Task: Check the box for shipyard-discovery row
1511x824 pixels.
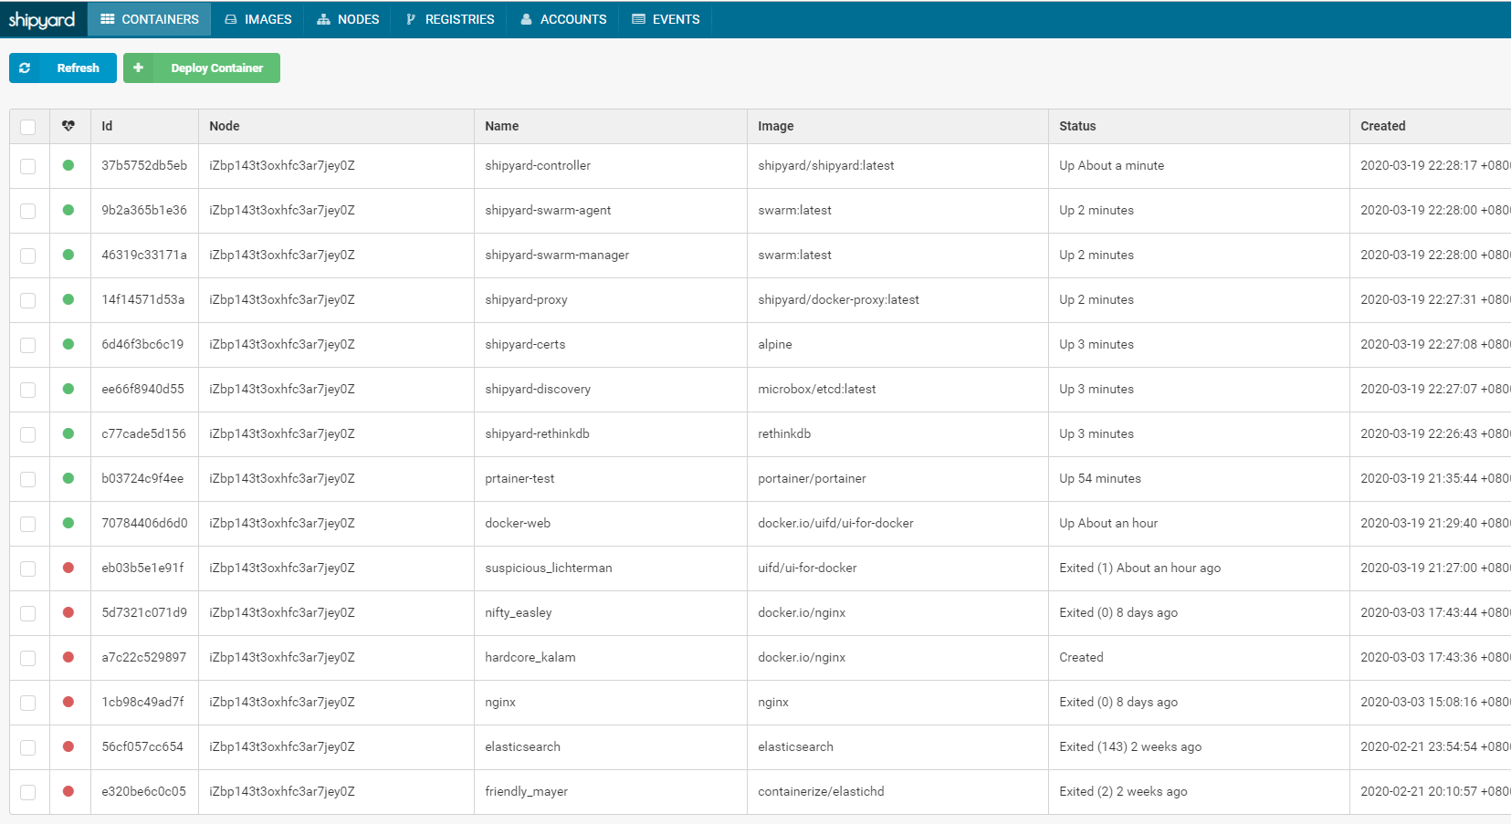Action: tap(28, 390)
